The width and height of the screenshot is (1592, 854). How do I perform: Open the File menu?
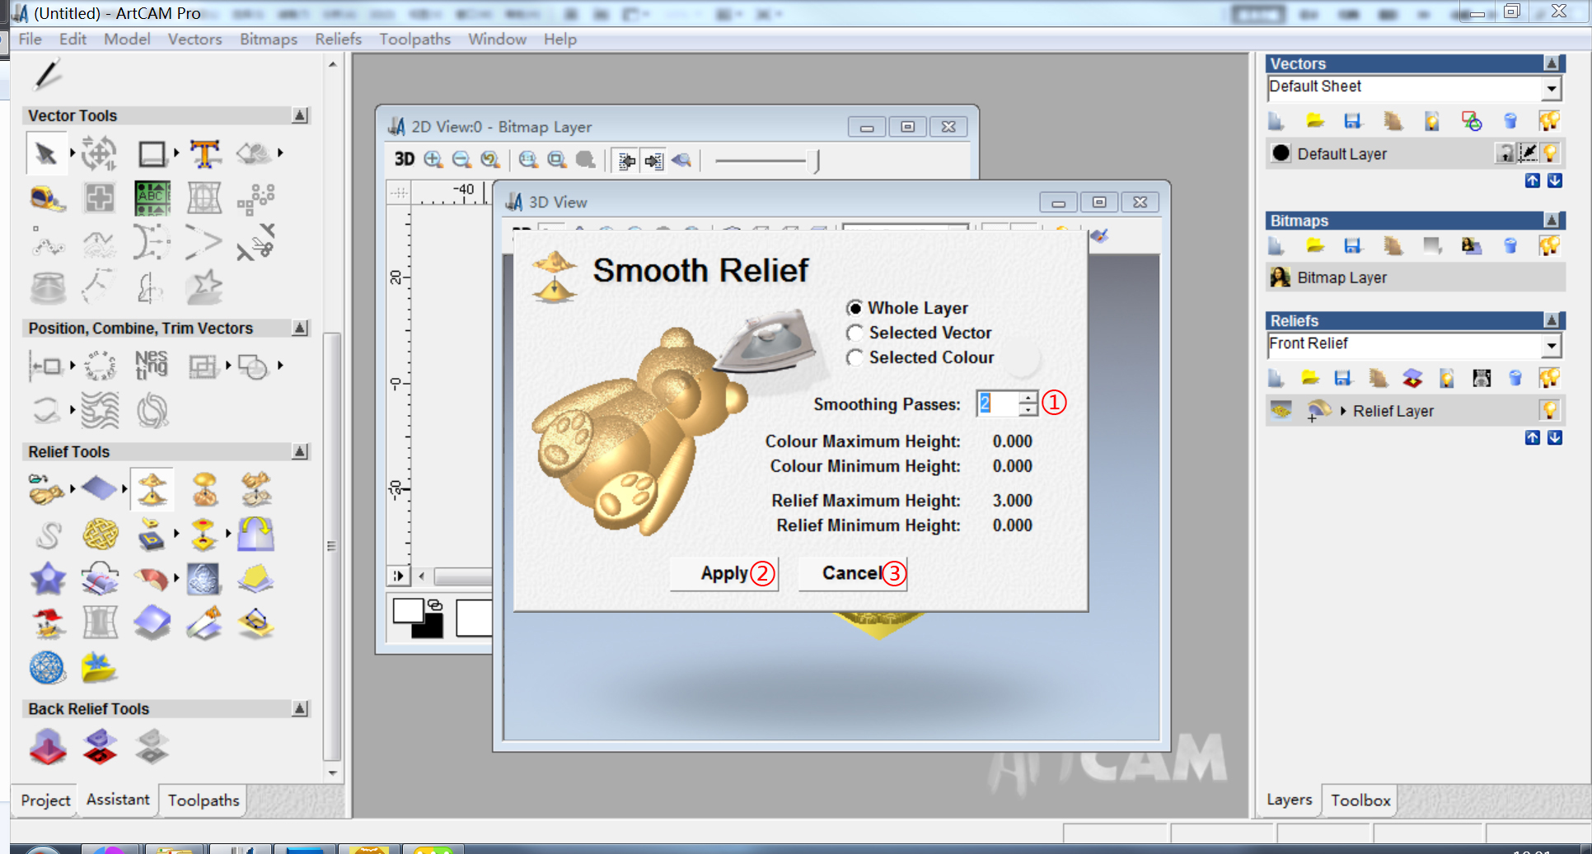(x=30, y=39)
